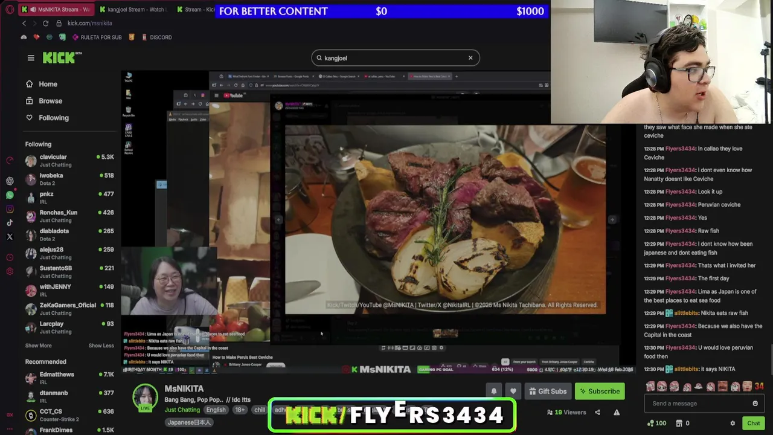Open diabladota channel in Following
Screen dimensions: 773x435
pos(69,234)
